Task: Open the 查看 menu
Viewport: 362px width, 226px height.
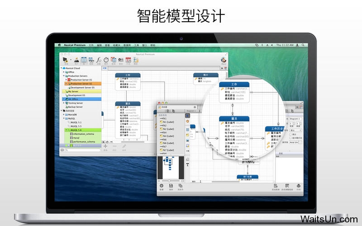Action: [107, 45]
